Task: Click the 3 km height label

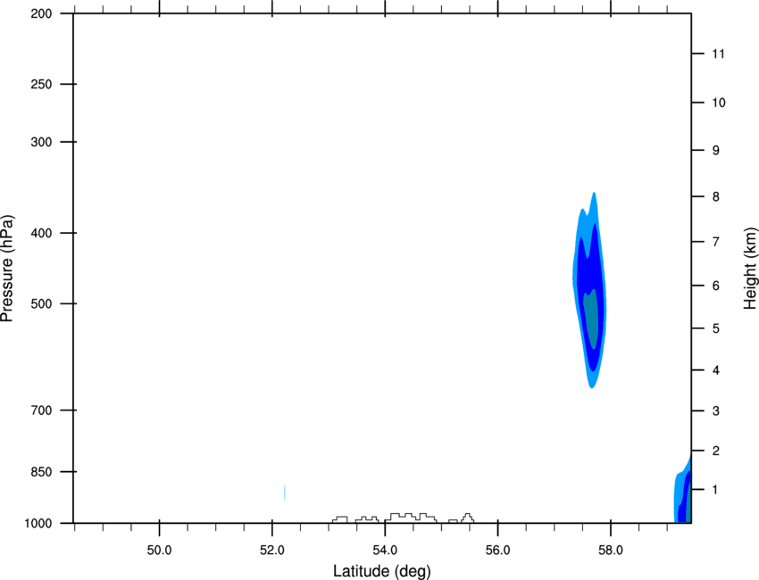Action: click(x=716, y=411)
